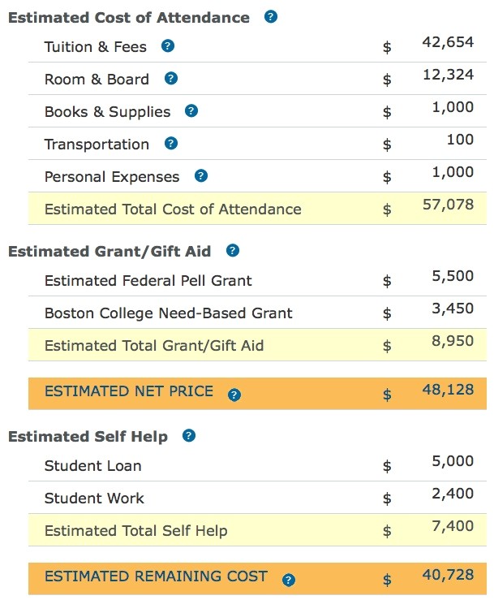Viewport: 494px width, 600px height.
Task: Click the Student Work label
Action: [94, 499]
